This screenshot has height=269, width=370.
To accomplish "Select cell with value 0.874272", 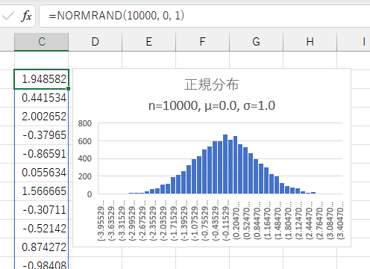I will tap(42, 247).
